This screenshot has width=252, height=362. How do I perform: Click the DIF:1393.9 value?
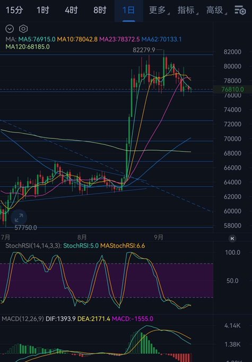tap(60, 319)
